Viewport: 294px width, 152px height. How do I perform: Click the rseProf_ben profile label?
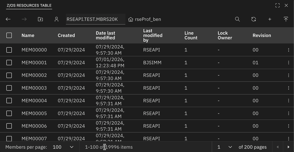(148, 19)
